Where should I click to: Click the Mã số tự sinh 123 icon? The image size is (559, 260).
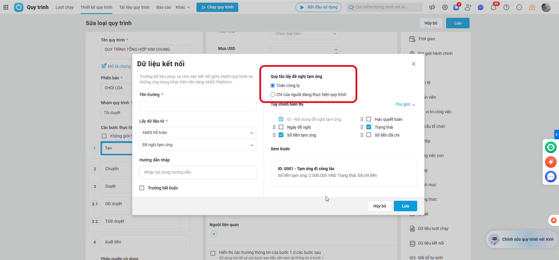(x=412, y=258)
